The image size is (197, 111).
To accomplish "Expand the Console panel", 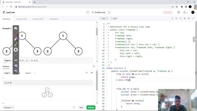I will [x=9, y=108].
